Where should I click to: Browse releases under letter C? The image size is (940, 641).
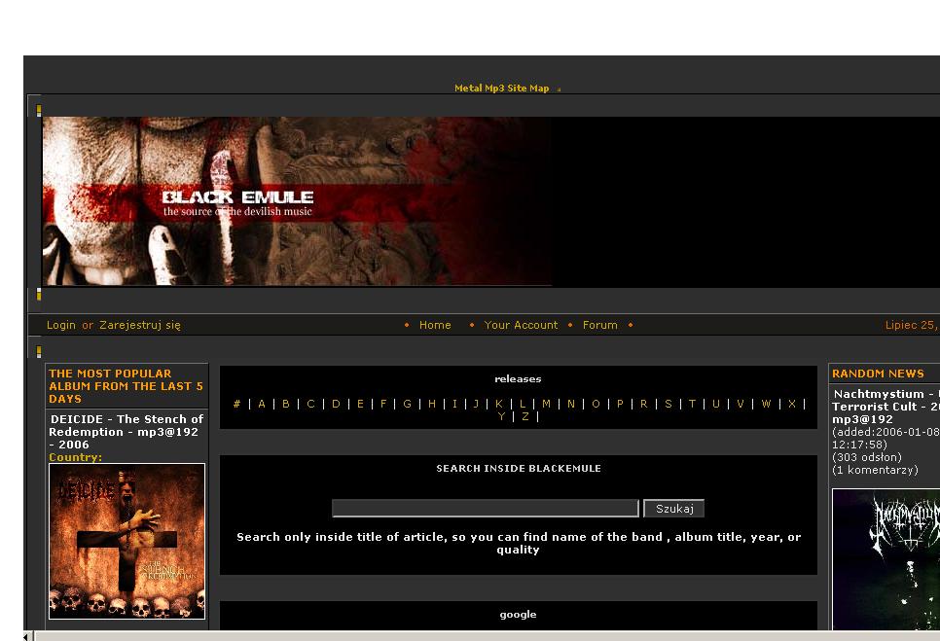[x=310, y=404]
